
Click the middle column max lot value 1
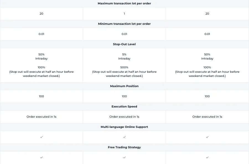[124, 14]
